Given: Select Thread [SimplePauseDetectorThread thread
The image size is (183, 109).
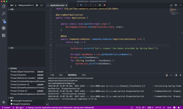Looking at the screenshot, I should tap(26, 88).
